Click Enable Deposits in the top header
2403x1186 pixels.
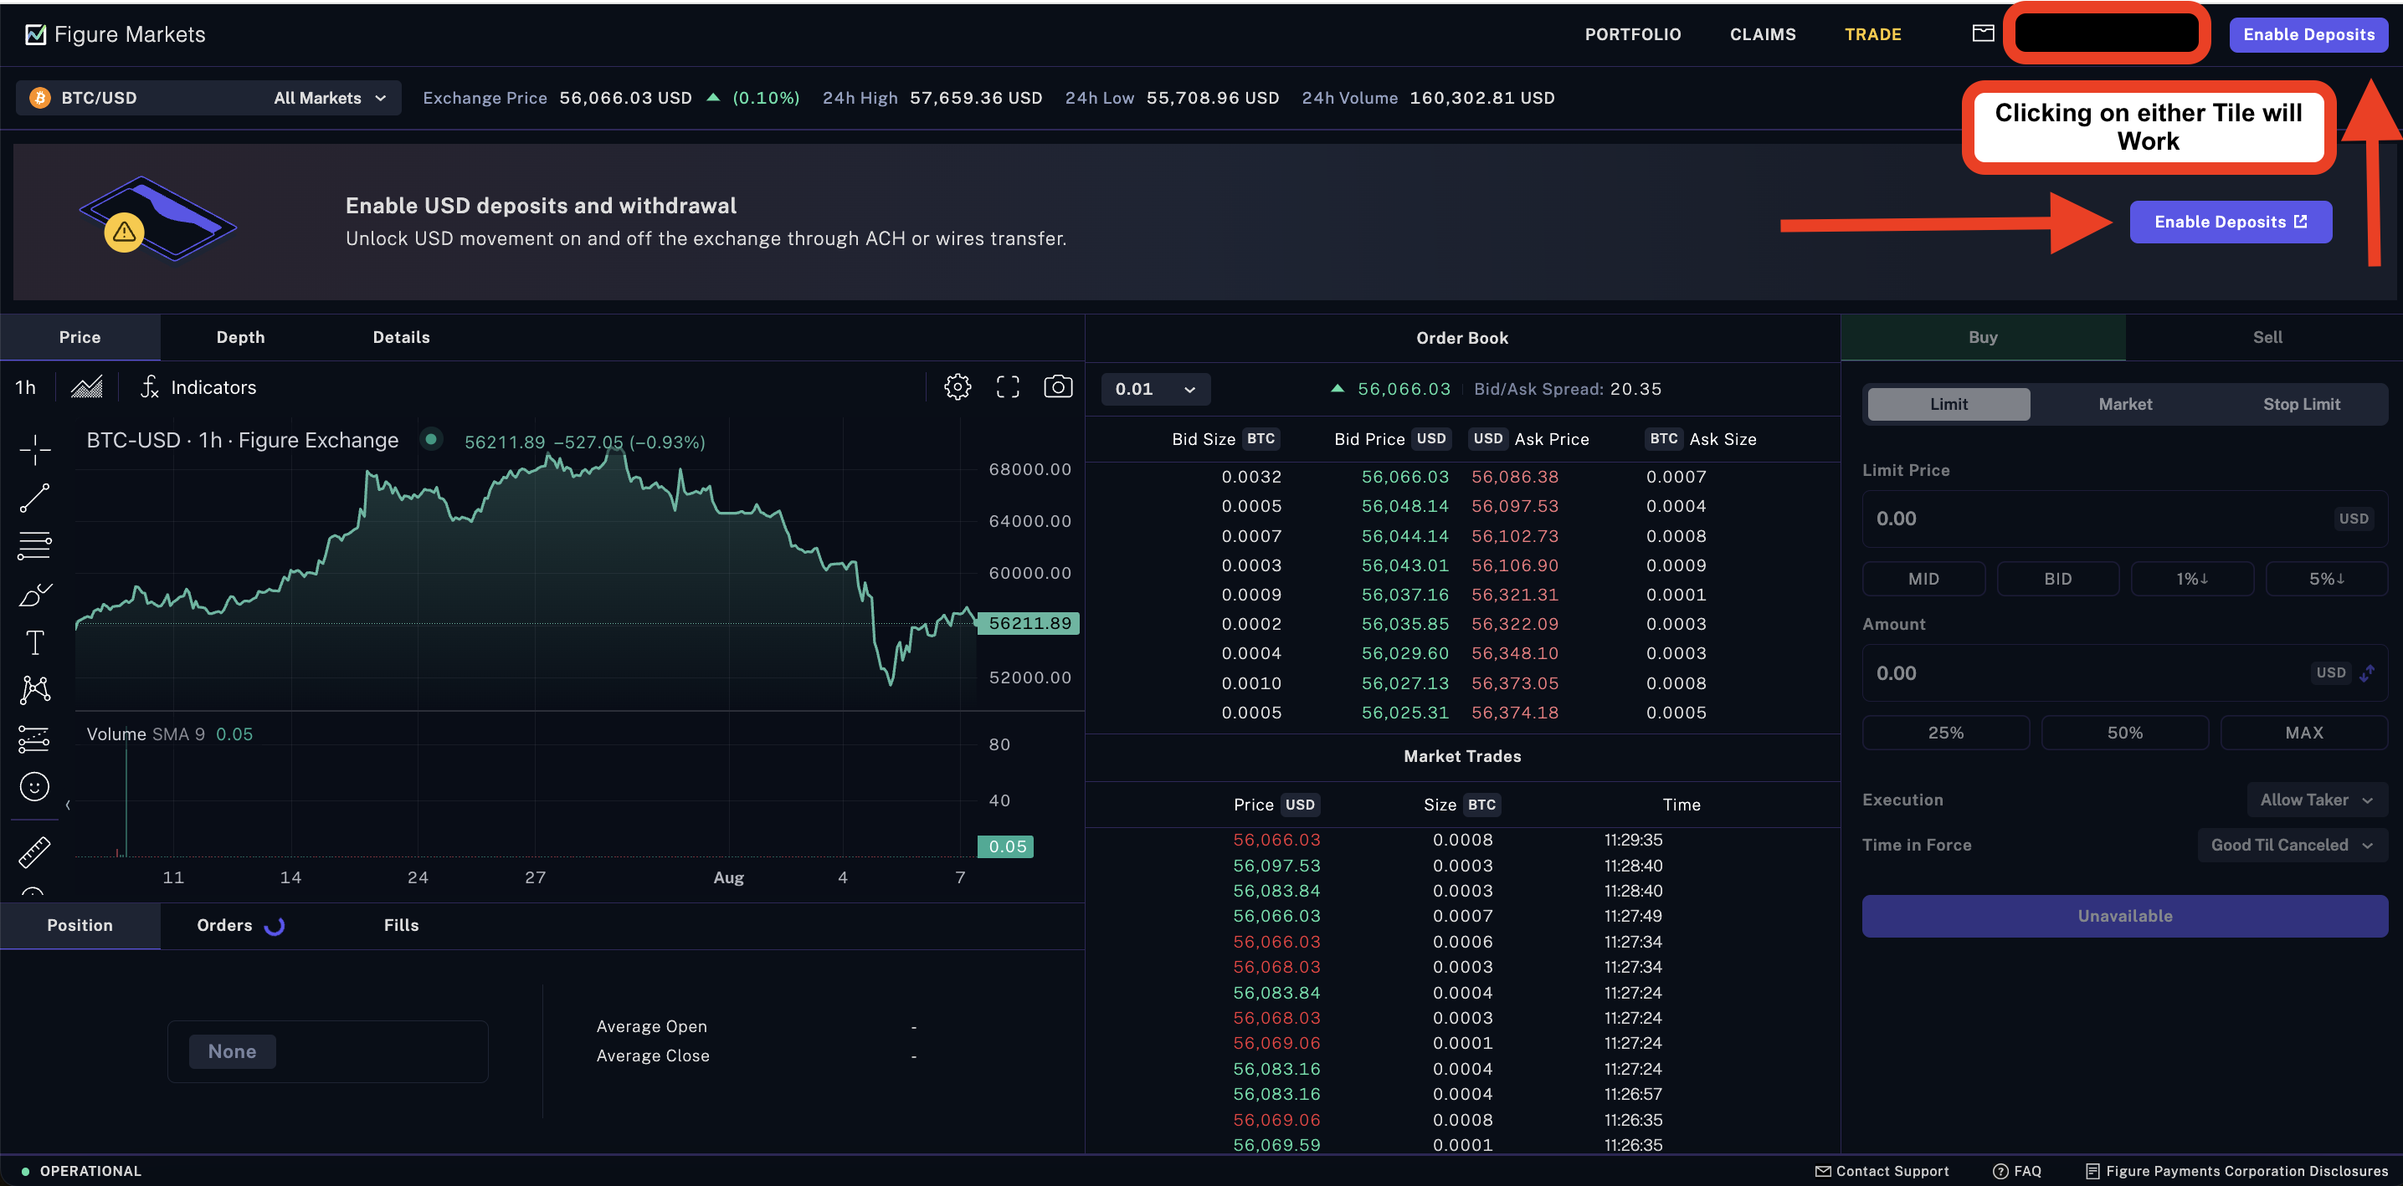[x=2308, y=34]
